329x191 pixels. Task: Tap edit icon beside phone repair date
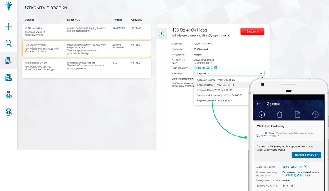305,167
